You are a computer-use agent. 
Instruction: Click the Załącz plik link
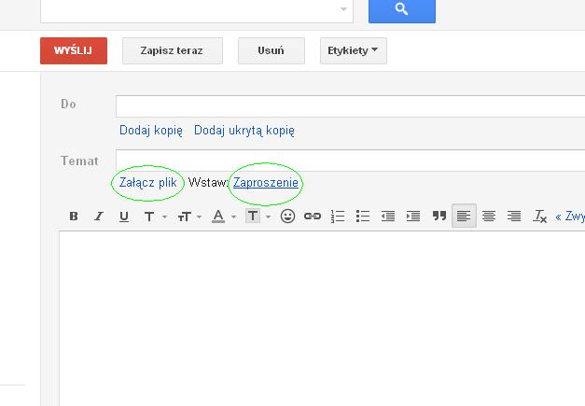click(147, 183)
